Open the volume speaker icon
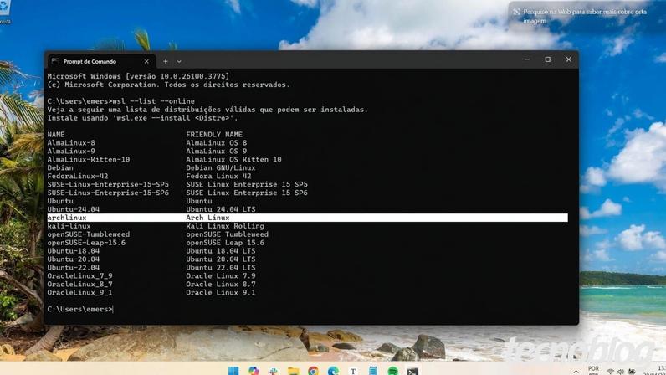Image resolution: width=666 pixels, height=375 pixels. click(621, 372)
